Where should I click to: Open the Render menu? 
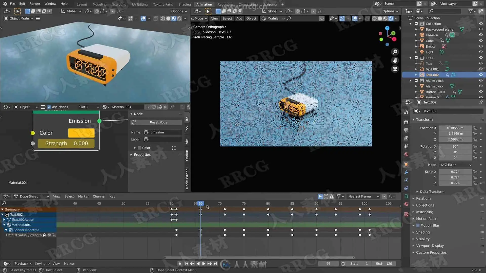35,4
